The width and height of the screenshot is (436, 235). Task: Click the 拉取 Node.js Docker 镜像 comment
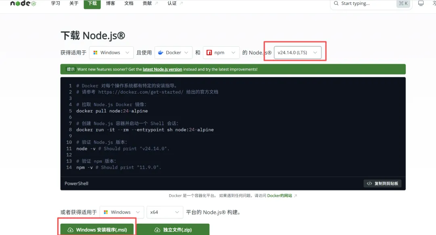pyautogui.click(x=111, y=105)
